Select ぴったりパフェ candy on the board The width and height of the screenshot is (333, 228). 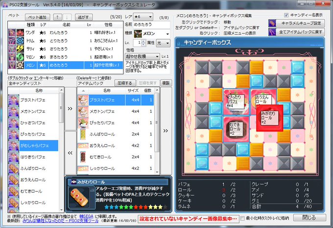point(236,101)
